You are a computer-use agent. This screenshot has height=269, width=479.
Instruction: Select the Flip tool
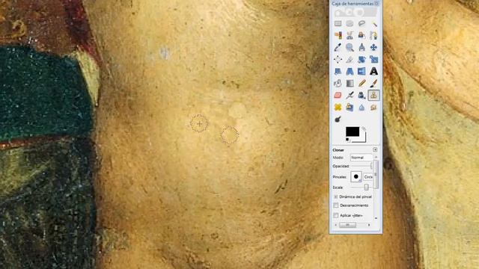pos(361,72)
